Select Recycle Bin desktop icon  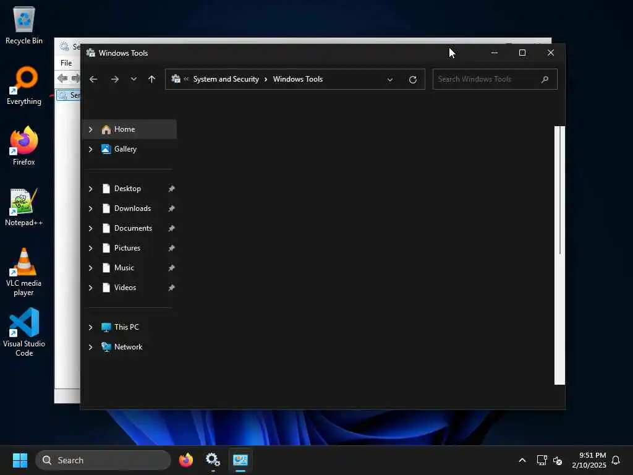pos(24,25)
